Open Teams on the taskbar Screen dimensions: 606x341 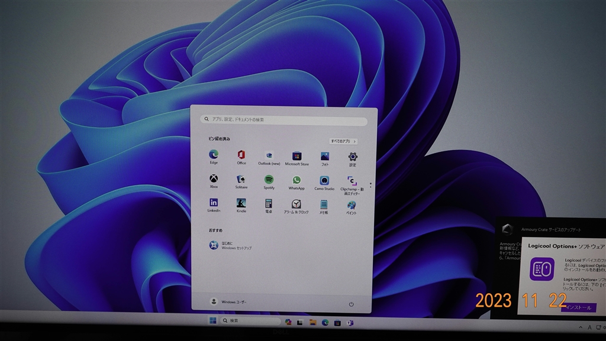tap(350, 323)
